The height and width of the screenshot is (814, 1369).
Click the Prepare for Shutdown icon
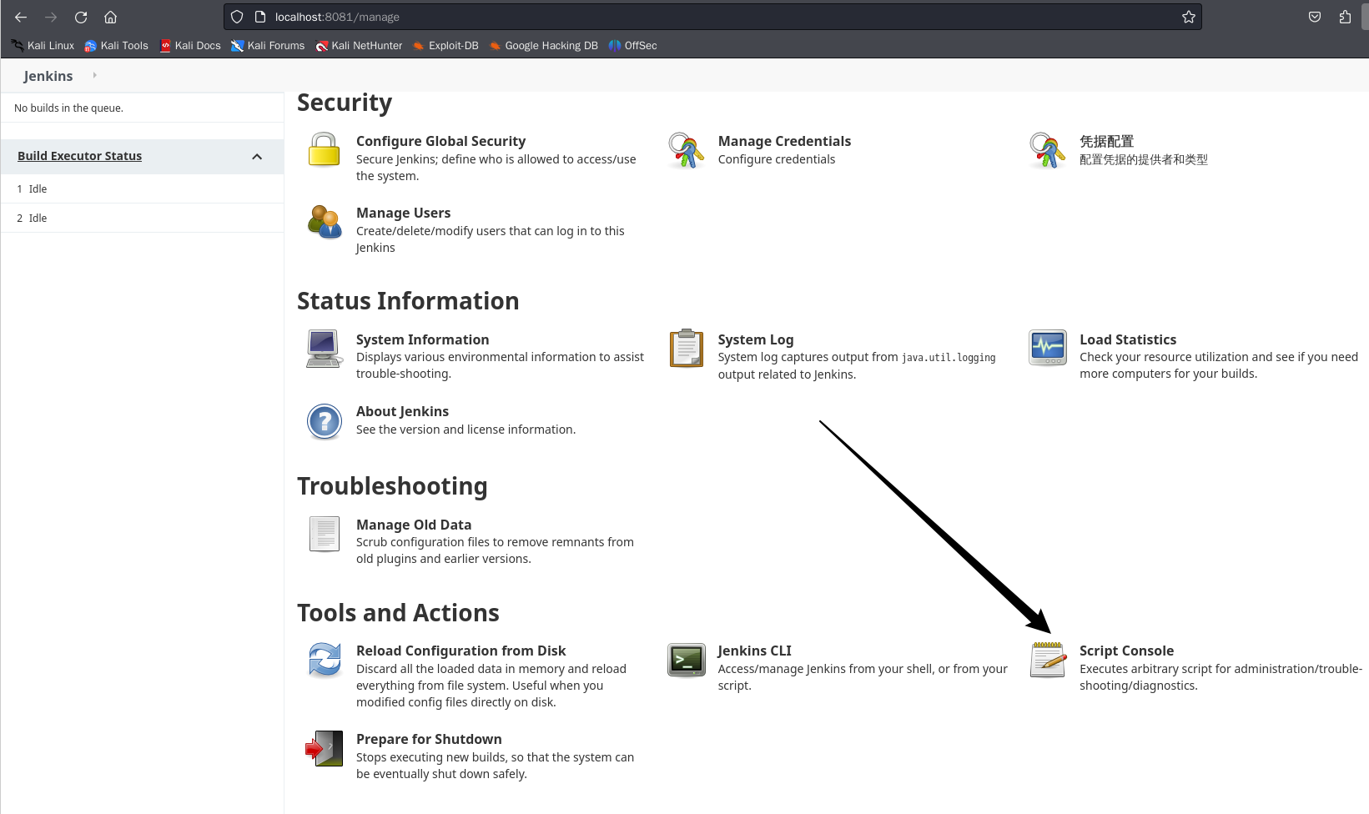coord(324,748)
